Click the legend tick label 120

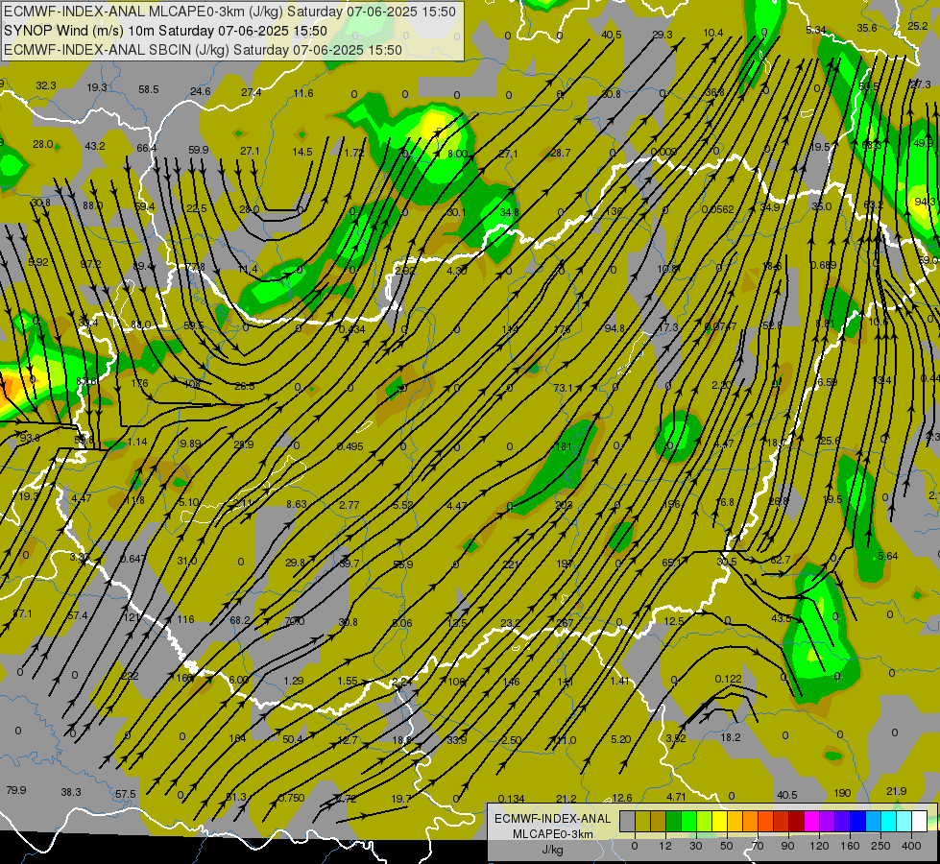[x=819, y=846]
